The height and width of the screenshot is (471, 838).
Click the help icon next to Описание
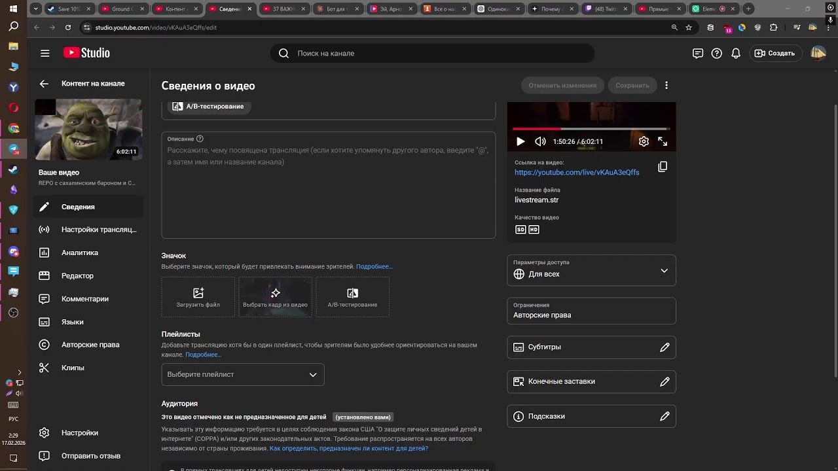coord(200,139)
